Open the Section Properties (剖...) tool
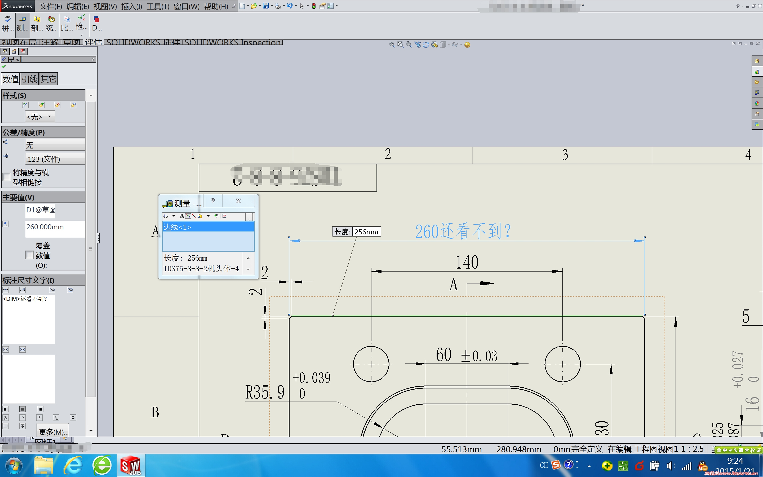This screenshot has height=477, width=763. pyautogui.click(x=37, y=23)
